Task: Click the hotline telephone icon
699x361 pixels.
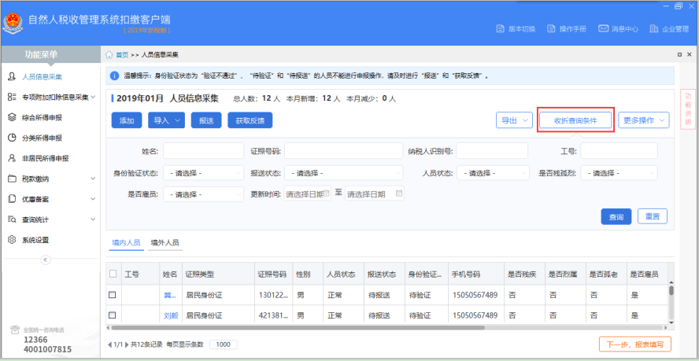Action: tap(15, 330)
